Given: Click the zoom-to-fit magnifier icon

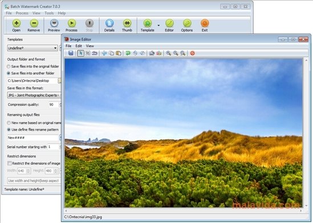Looking at the screenshot, I should (182, 53).
